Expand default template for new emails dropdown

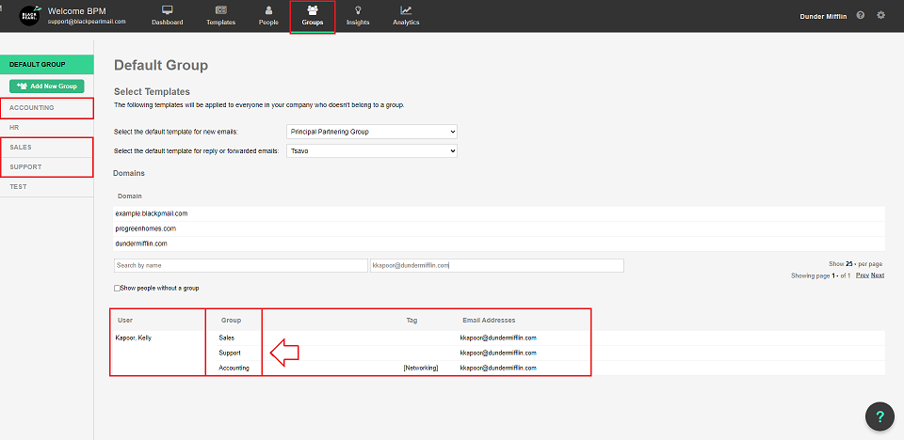point(371,132)
